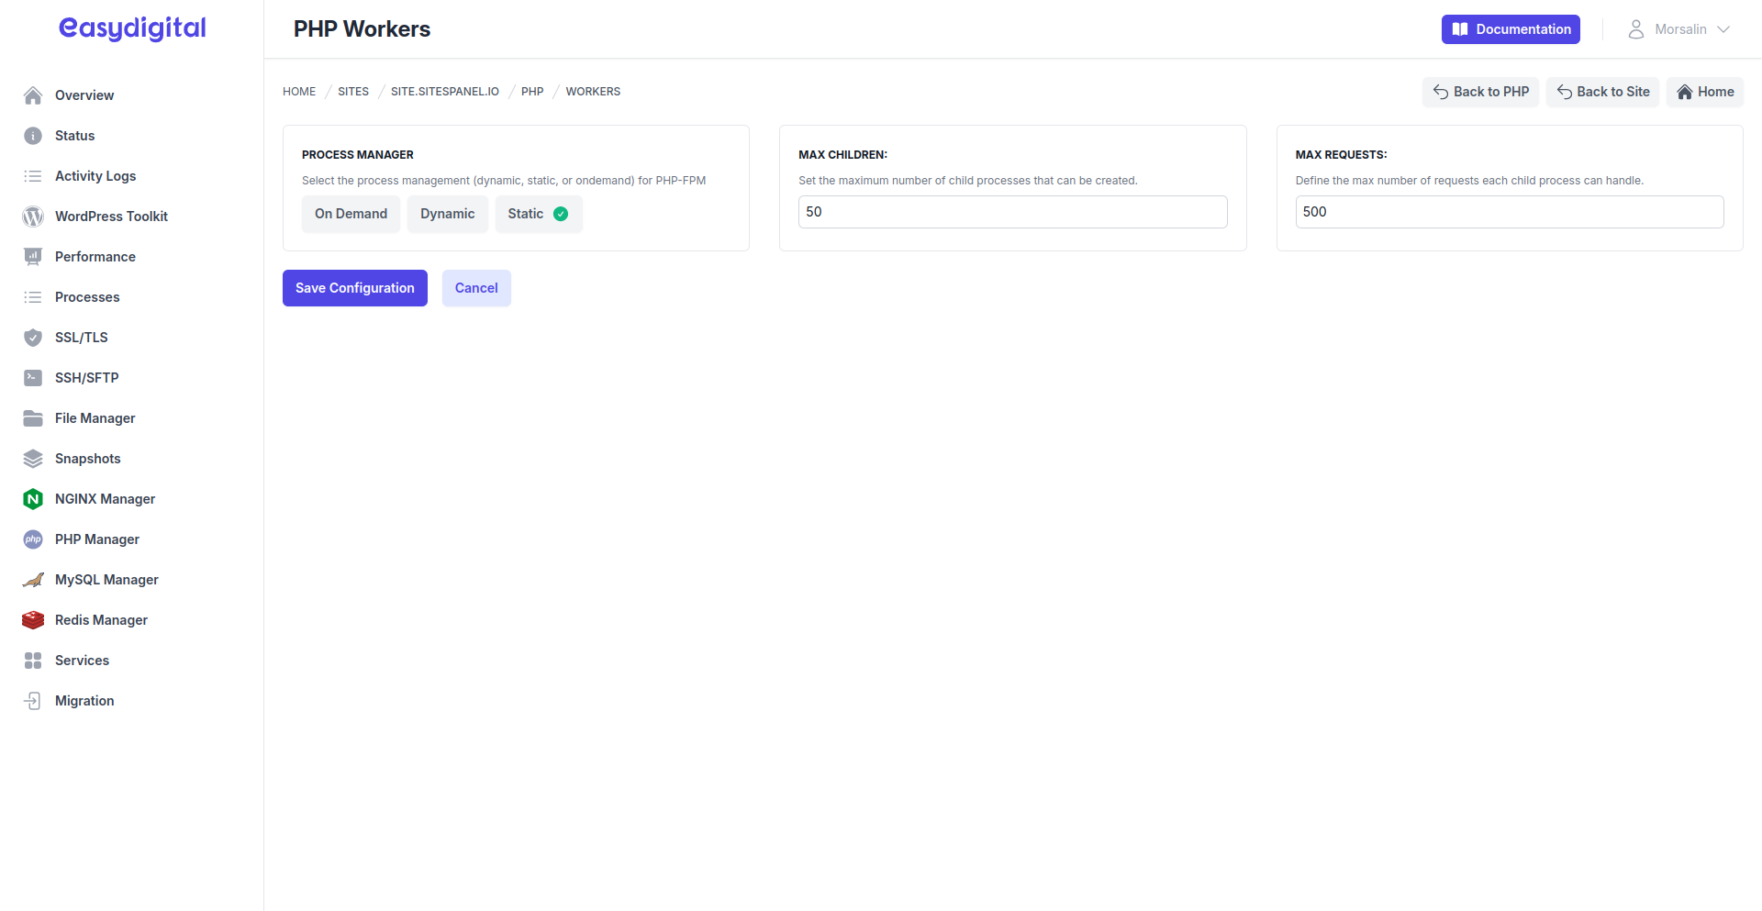Click the Save Configuration button

[354, 288]
